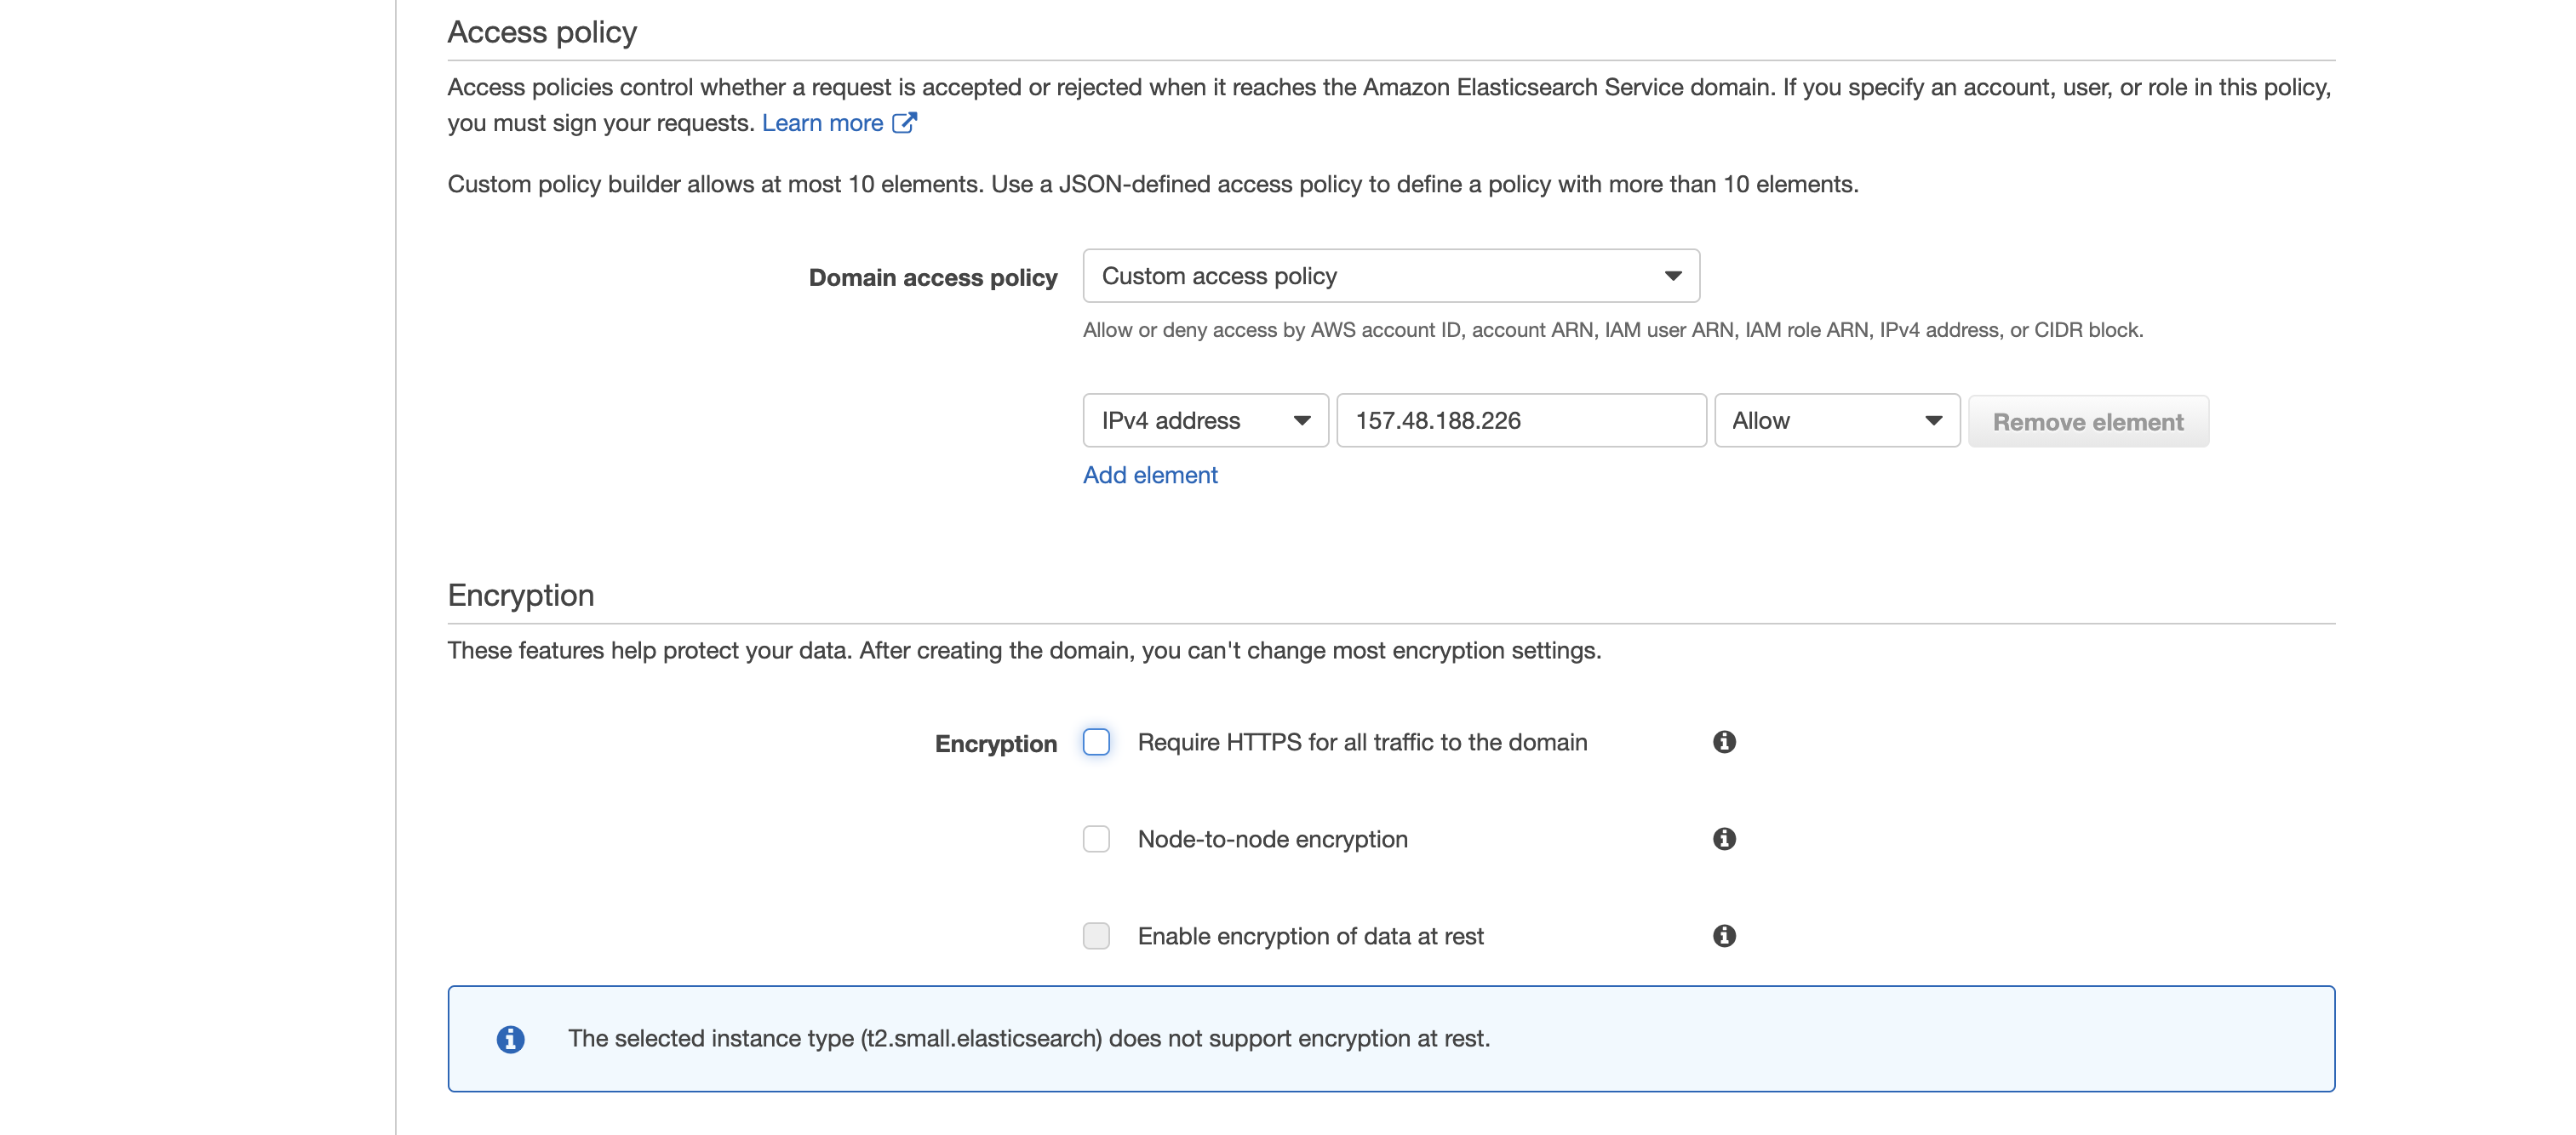
Task: Open the Domain access policy dropdown
Action: [1390, 276]
